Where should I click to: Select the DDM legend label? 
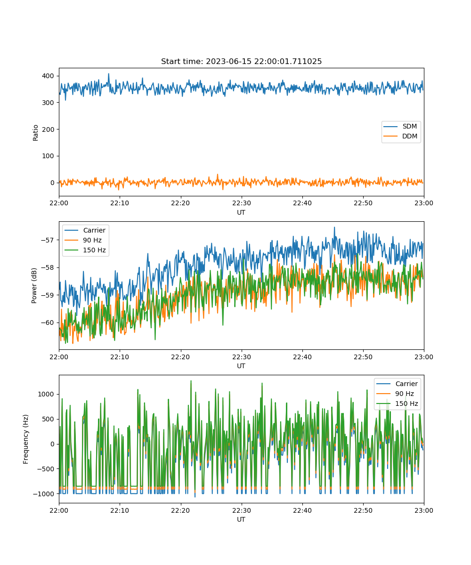click(x=410, y=136)
